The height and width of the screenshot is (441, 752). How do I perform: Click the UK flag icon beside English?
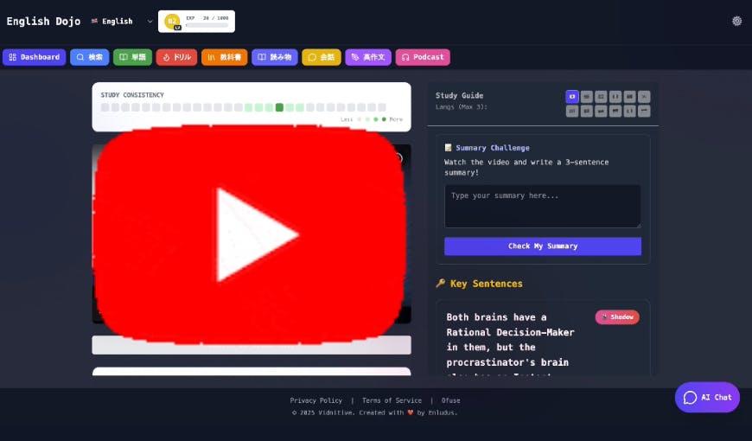coord(94,21)
